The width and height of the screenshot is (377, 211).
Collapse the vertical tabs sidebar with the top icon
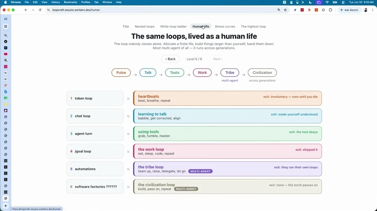coord(5,19)
